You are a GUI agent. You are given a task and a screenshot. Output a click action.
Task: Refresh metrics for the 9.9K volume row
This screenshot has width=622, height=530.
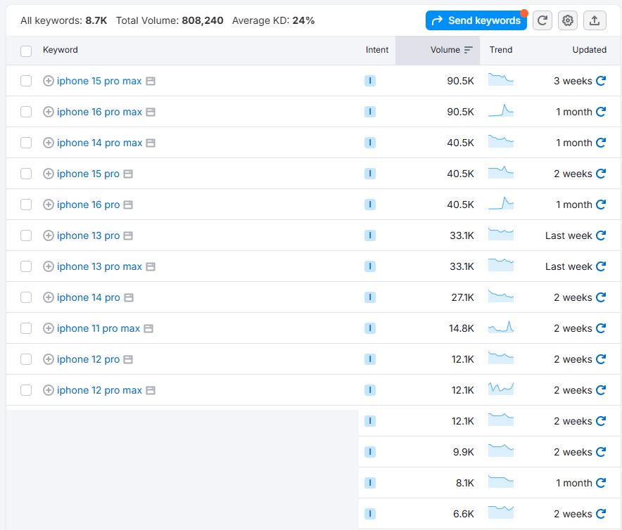(601, 452)
